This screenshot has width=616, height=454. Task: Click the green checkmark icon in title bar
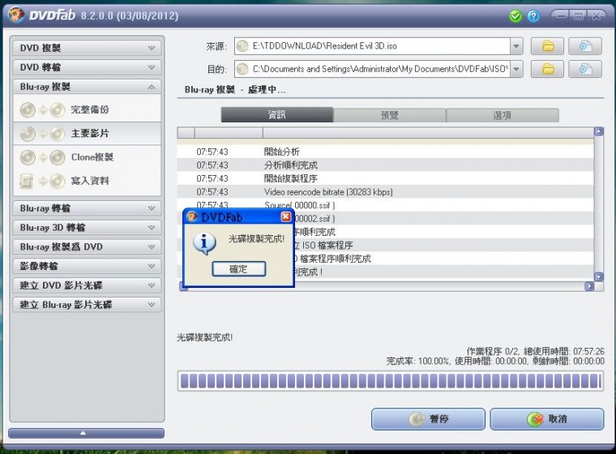pos(515,16)
